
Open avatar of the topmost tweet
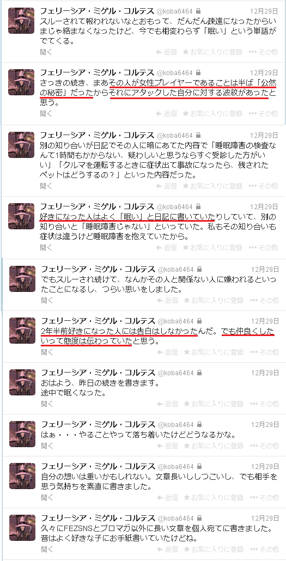(21, 21)
